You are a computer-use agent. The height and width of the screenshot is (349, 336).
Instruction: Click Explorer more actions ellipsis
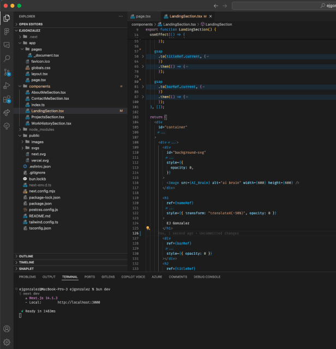click(x=121, y=16)
